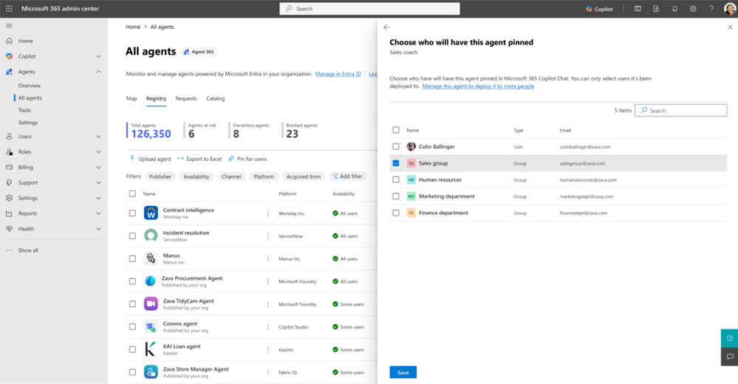Open the feedback chat widget icon
Viewport: 738px width, 384px height.
730,356
